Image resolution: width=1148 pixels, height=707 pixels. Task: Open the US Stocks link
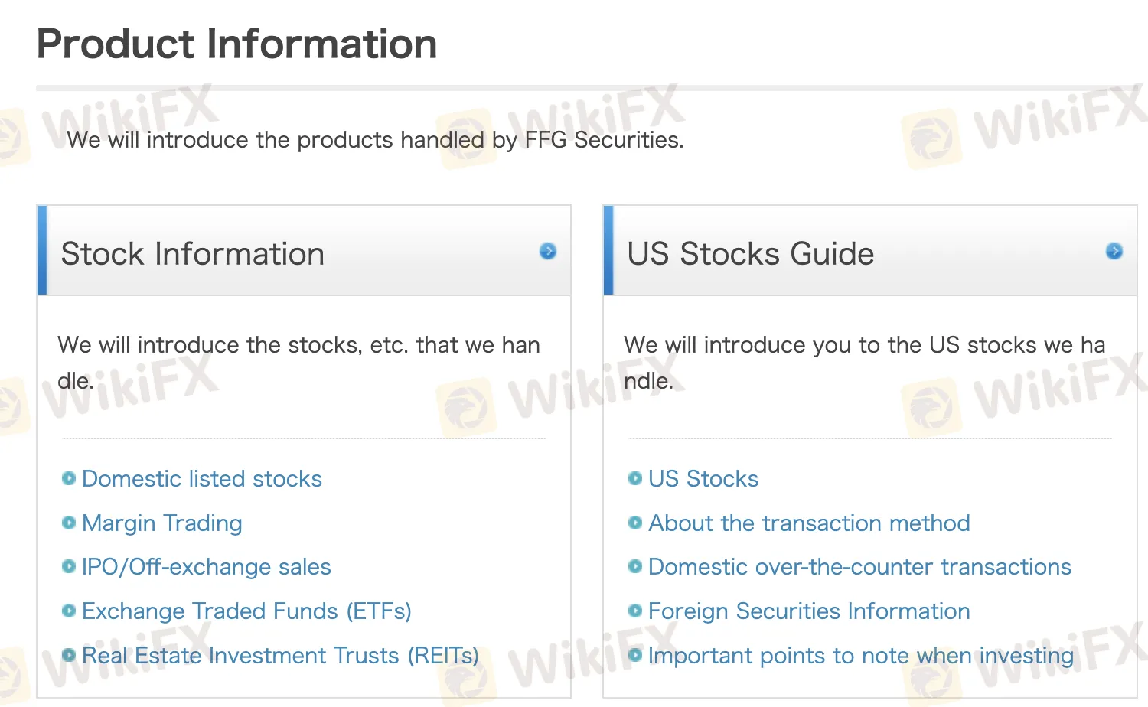pyautogui.click(x=703, y=479)
